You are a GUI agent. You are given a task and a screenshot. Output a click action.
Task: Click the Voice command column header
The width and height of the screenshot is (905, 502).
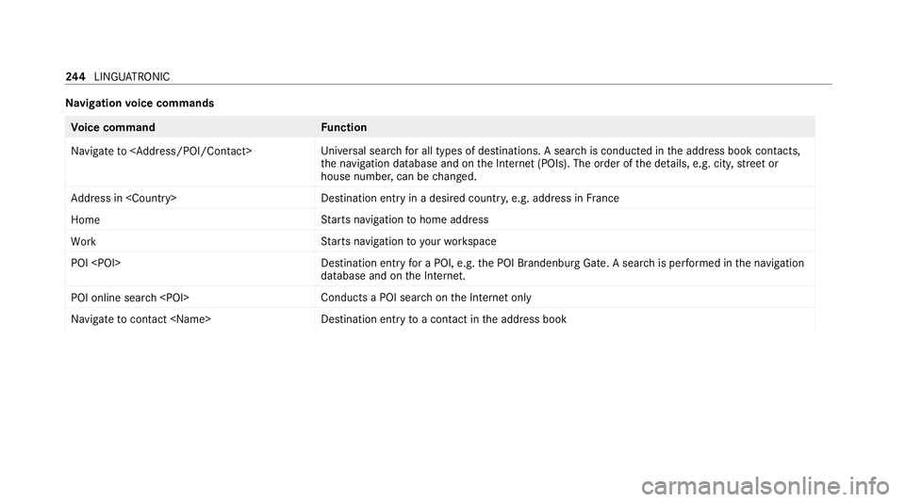113,127
